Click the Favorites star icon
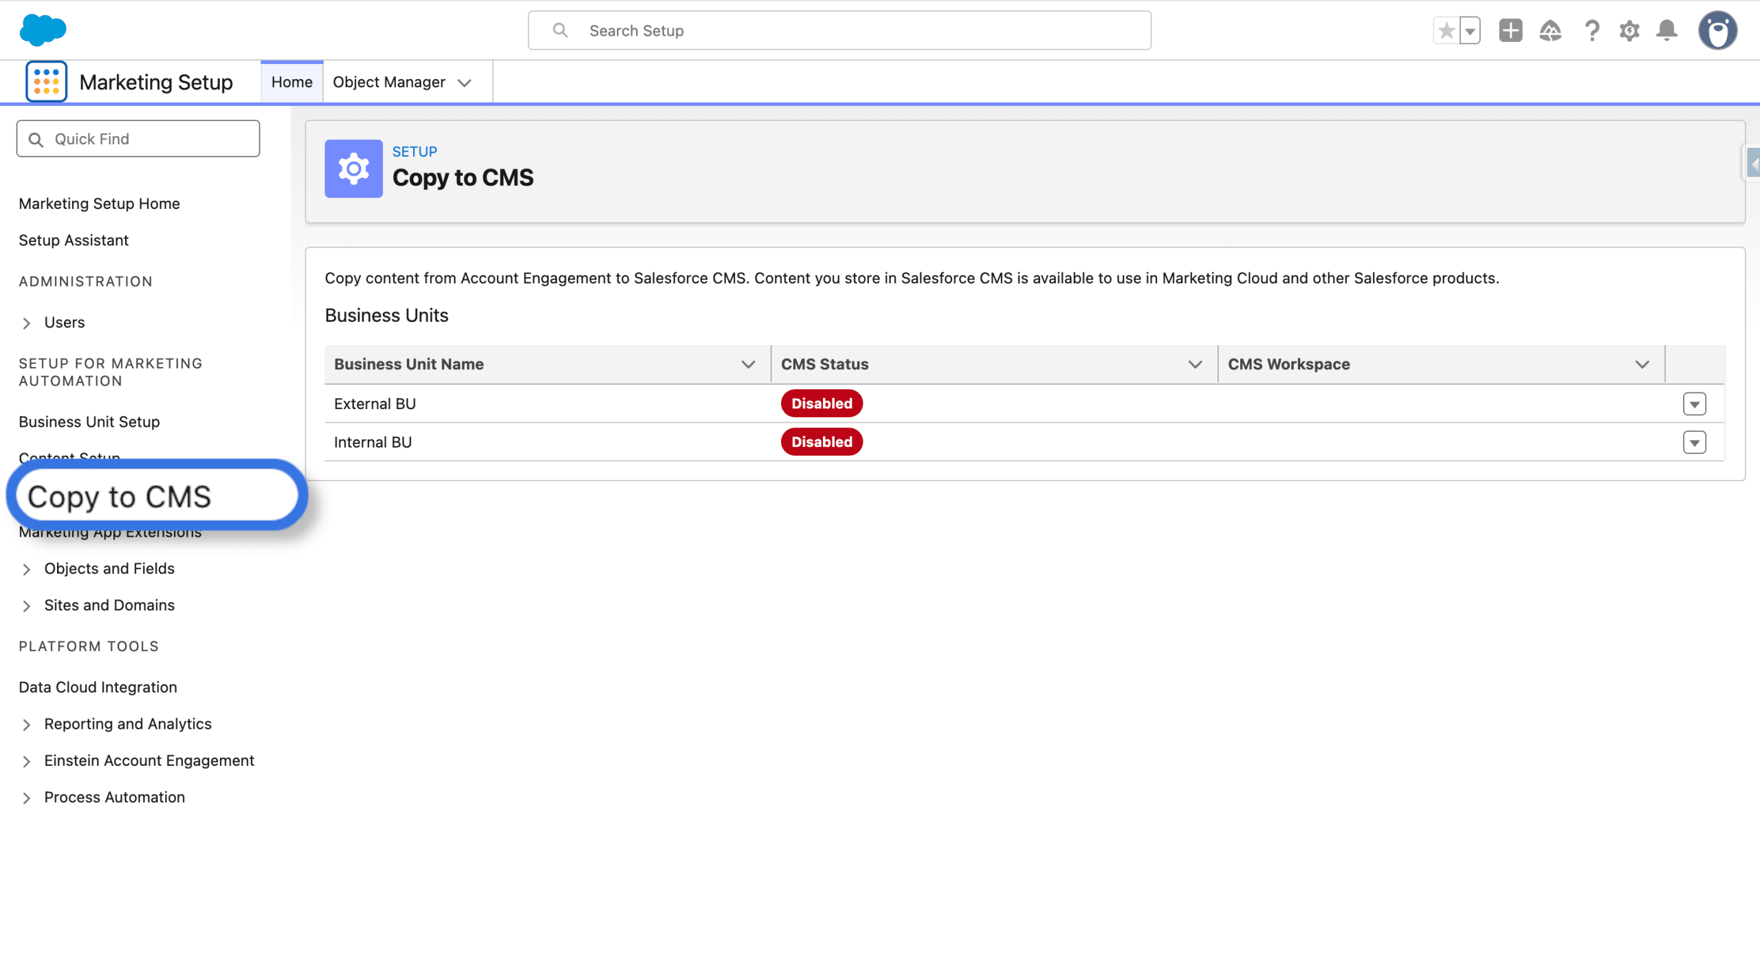Viewport: 1760px width, 959px height. point(1446,31)
